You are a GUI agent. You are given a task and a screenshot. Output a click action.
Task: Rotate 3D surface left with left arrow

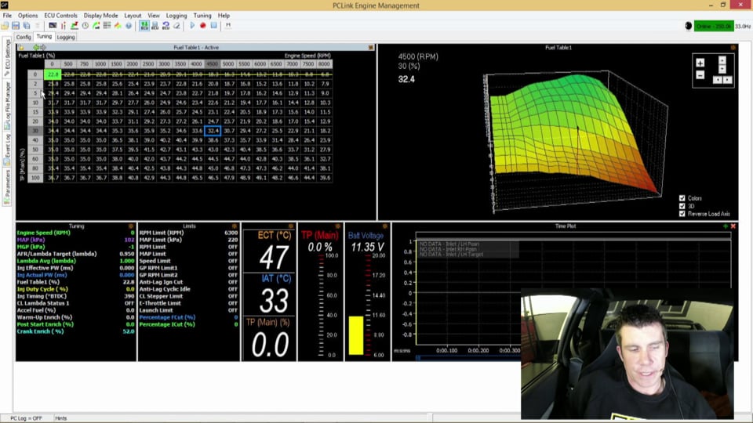pyautogui.click(x=718, y=80)
